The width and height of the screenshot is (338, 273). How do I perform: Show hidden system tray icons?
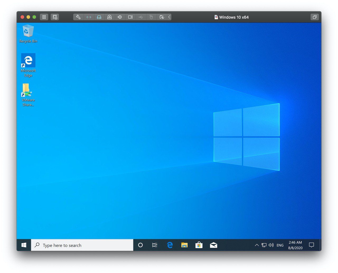(x=257, y=245)
